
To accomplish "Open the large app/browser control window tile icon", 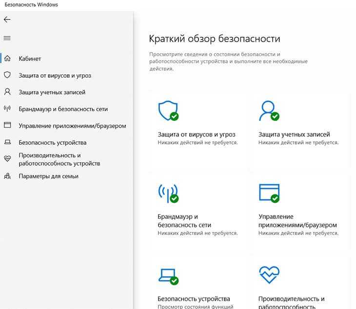I will coord(269,193).
